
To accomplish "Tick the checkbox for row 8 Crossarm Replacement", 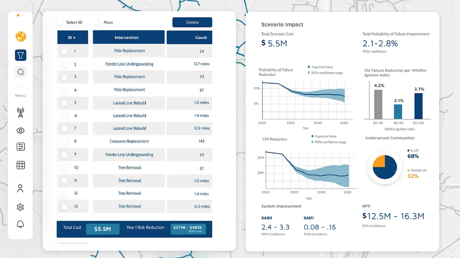I will 65,141.
